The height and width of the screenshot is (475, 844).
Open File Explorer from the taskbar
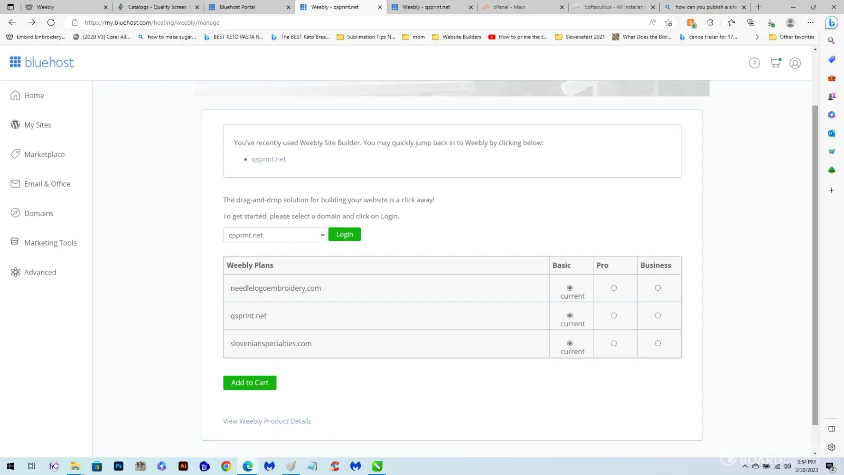tap(75, 466)
